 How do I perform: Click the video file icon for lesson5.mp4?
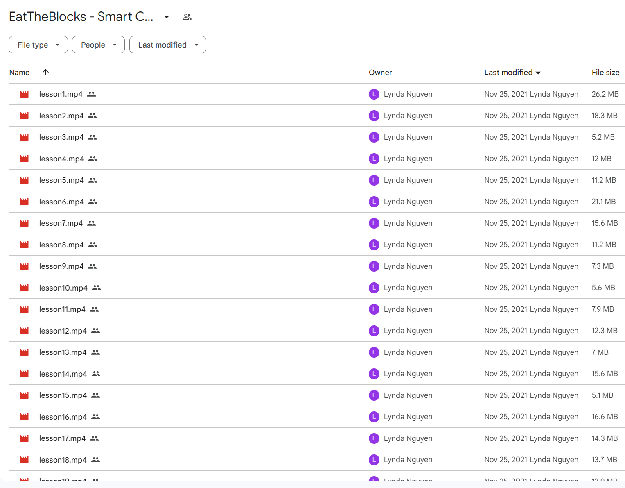coord(24,180)
